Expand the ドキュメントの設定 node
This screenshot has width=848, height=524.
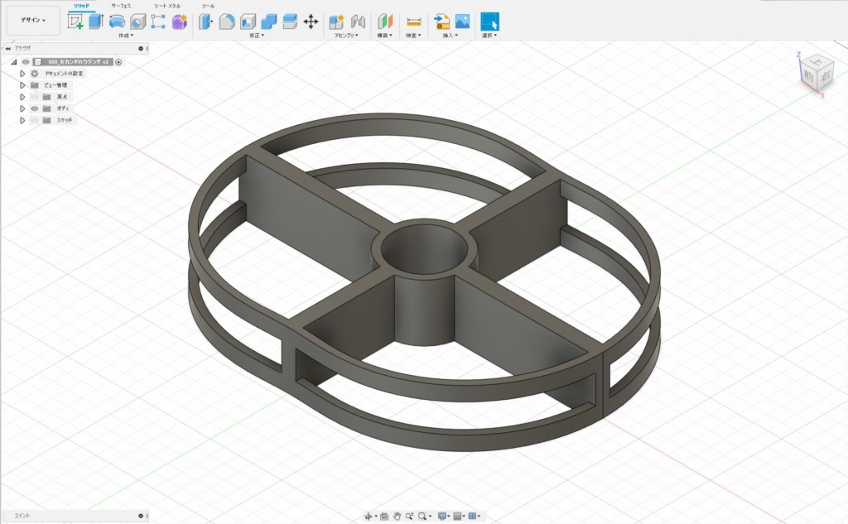tap(22, 74)
